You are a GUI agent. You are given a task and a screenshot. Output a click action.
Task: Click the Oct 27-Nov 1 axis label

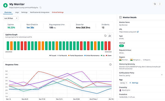94,99
